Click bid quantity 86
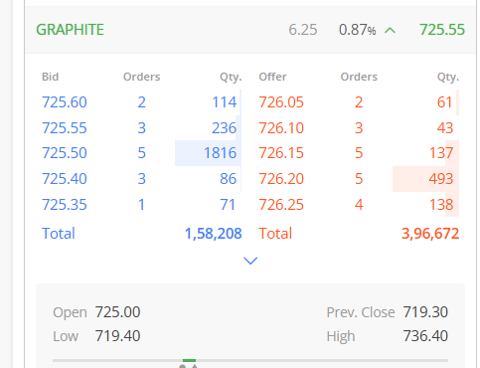 (x=229, y=179)
